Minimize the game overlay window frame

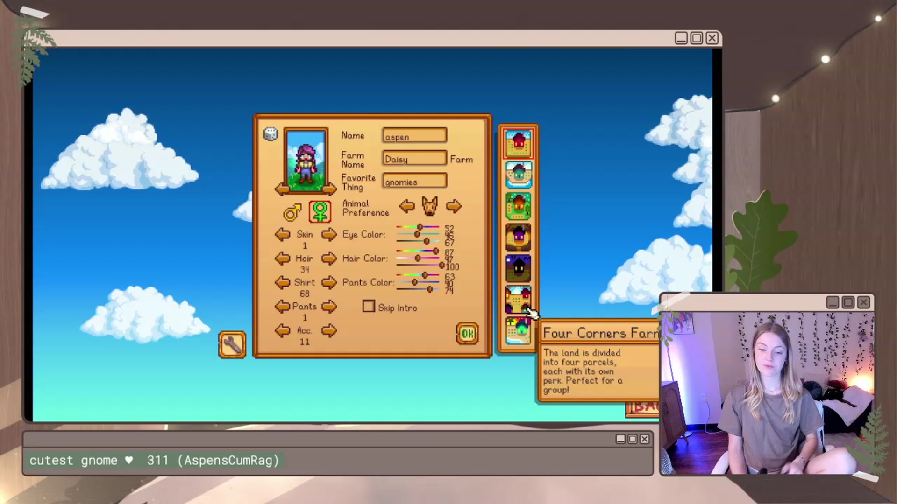[x=681, y=38]
